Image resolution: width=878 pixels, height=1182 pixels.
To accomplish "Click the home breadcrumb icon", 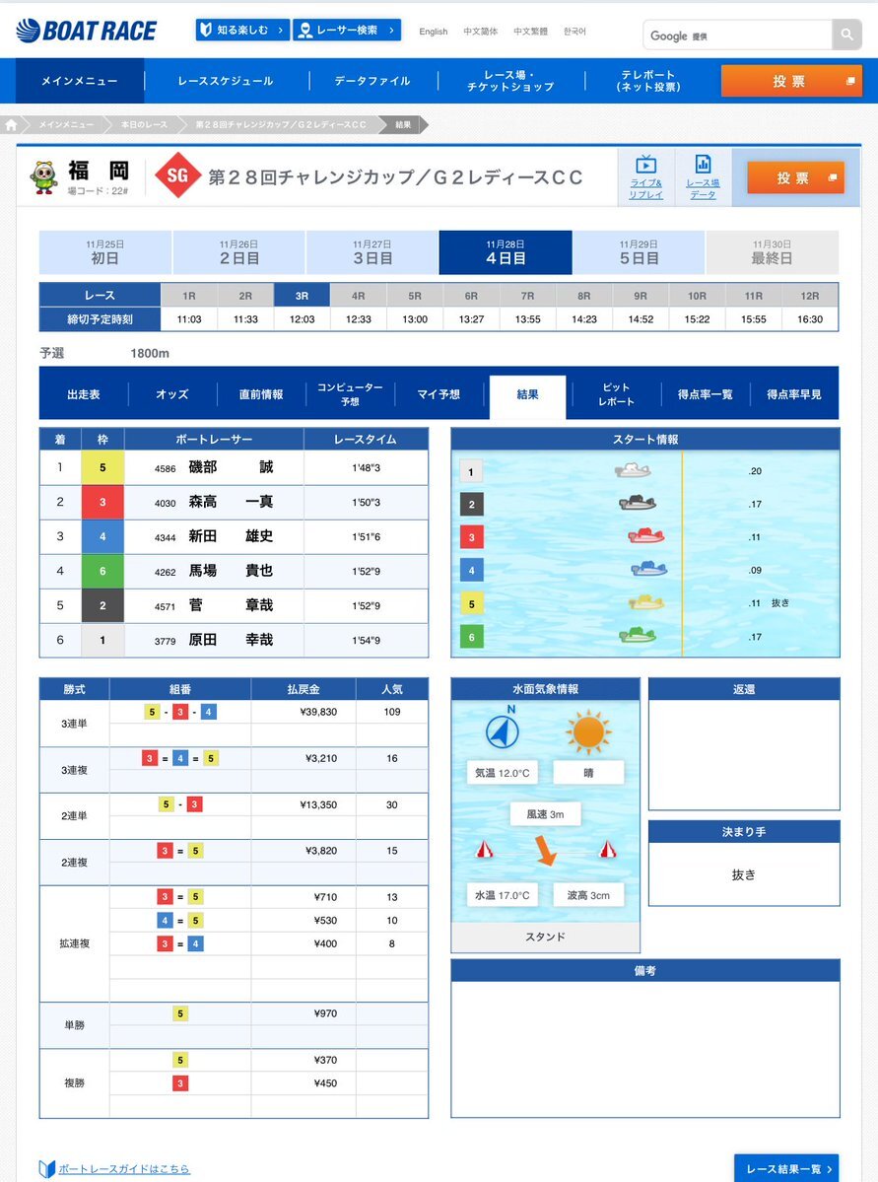I will 11,125.
